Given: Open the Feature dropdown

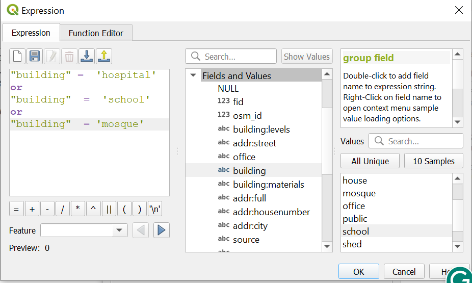Looking at the screenshot, I should tap(119, 230).
